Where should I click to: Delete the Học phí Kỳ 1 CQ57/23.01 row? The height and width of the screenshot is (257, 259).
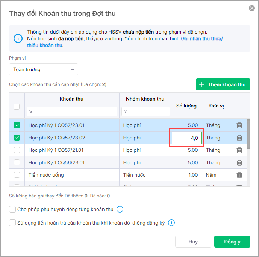(x=239, y=125)
